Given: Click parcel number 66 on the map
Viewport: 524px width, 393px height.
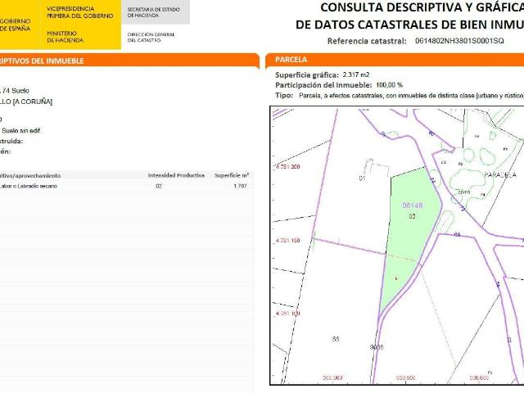Looking at the screenshot, I should (336, 338).
